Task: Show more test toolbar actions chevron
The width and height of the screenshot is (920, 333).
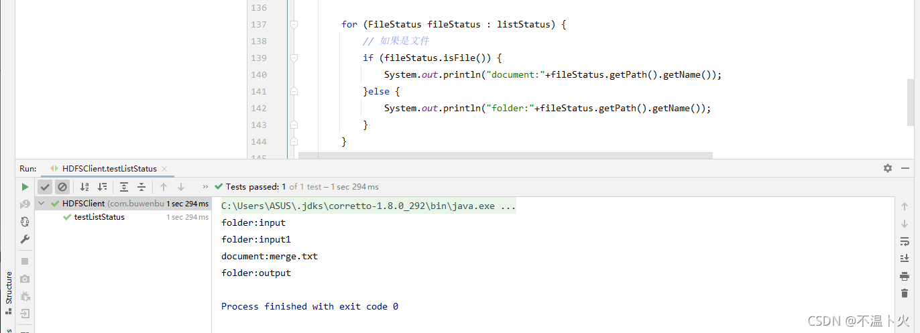Action: [205, 187]
